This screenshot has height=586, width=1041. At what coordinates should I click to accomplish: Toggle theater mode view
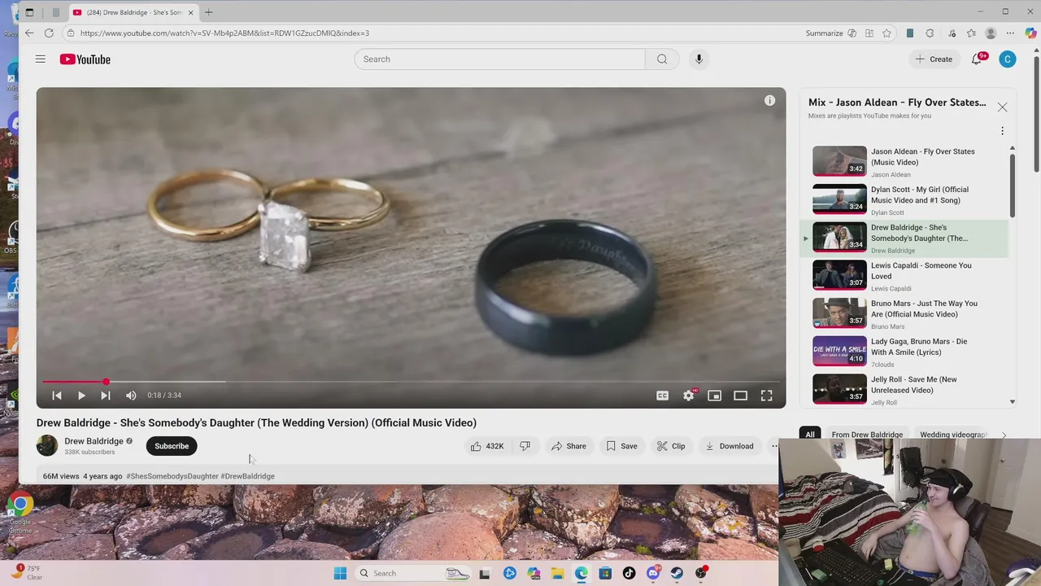(740, 396)
